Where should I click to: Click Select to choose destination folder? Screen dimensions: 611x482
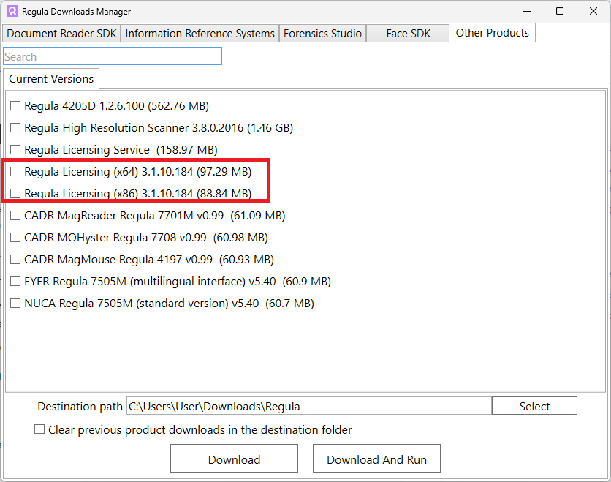coord(534,406)
